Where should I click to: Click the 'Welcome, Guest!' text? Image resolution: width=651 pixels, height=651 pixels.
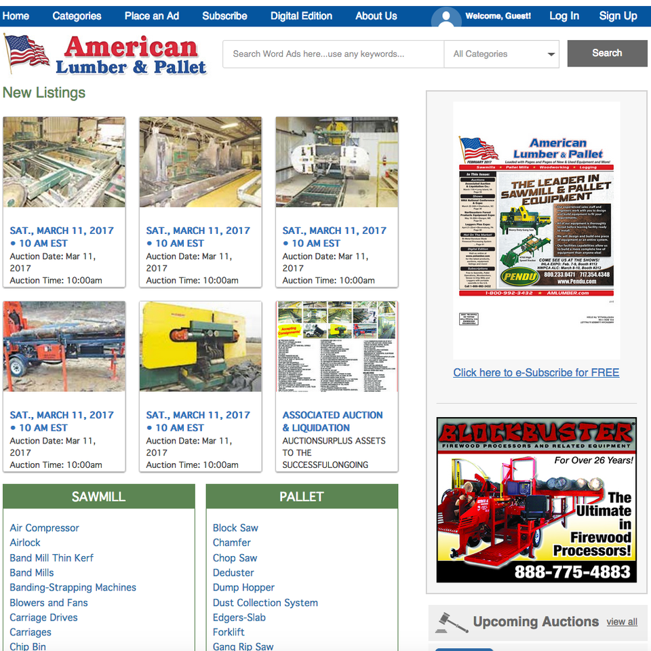coord(498,16)
